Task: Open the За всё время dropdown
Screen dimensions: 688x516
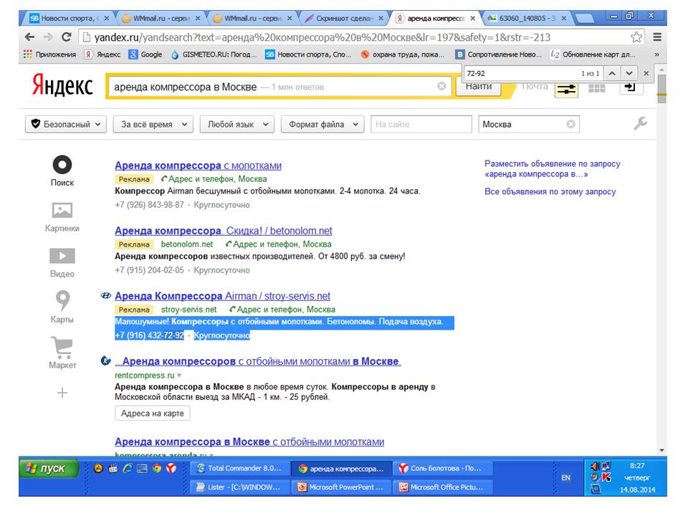Action: [x=153, y=124]
